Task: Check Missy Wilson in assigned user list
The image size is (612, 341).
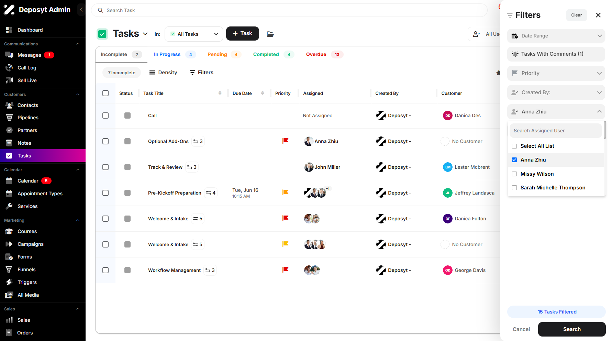Action: (x=514, y=174)
